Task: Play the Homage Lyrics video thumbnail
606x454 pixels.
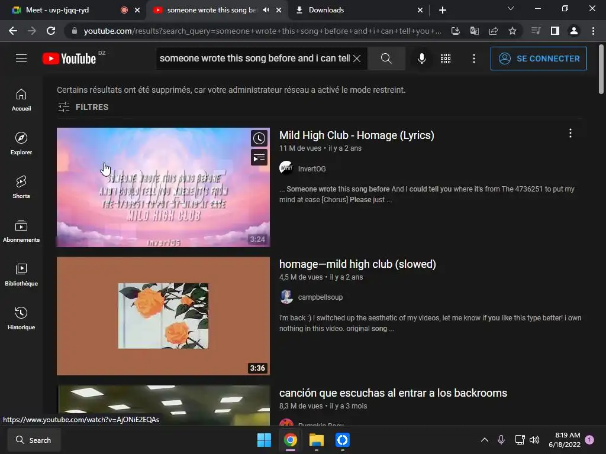Action: (x=163, y=187)
